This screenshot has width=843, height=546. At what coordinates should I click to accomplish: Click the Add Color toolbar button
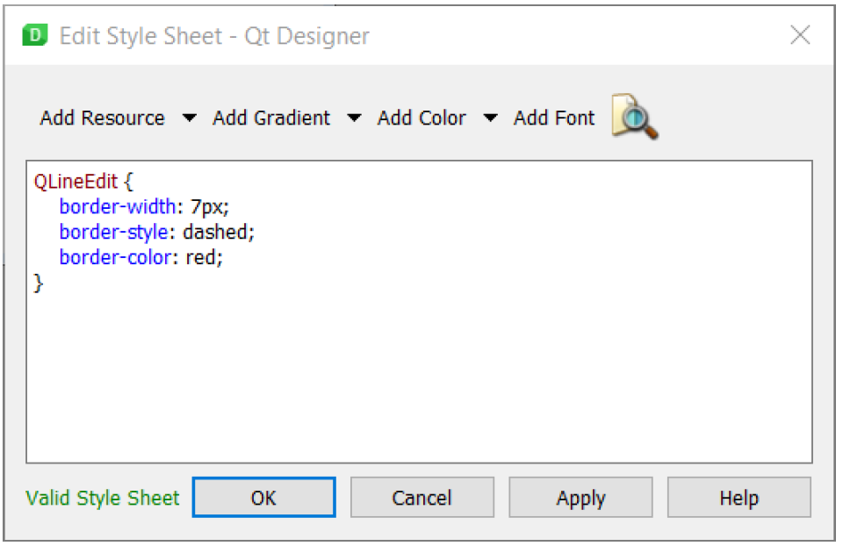(421, 118)
